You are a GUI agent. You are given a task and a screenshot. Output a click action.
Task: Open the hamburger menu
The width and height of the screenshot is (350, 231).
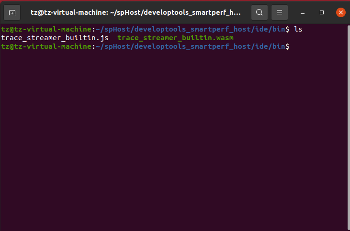[280, 12]
